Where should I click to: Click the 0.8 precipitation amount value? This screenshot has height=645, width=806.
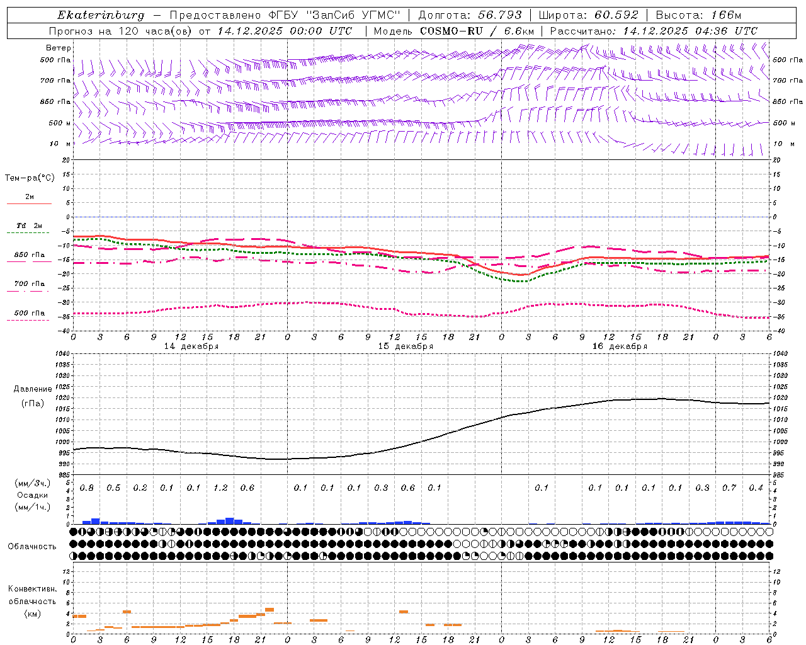tap(87, 488)
